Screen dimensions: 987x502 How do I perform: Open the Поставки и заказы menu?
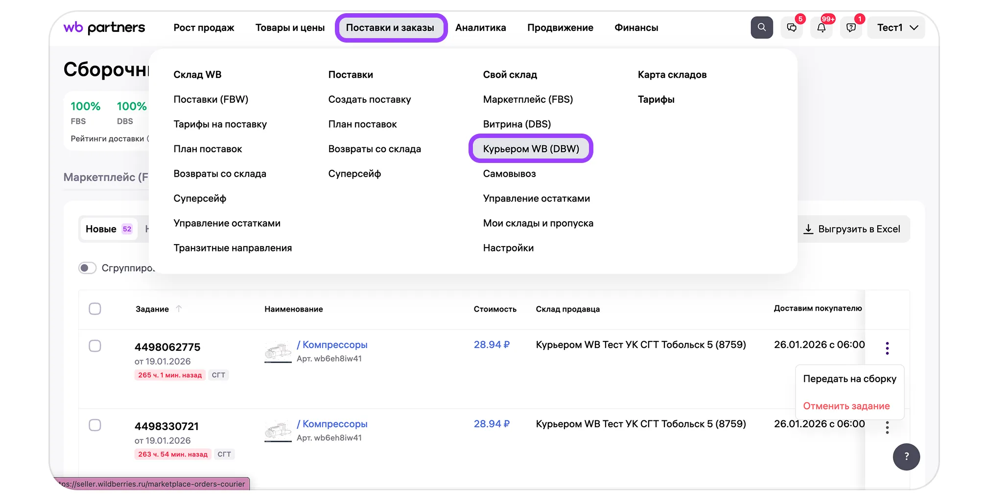[x=390, y=28]
